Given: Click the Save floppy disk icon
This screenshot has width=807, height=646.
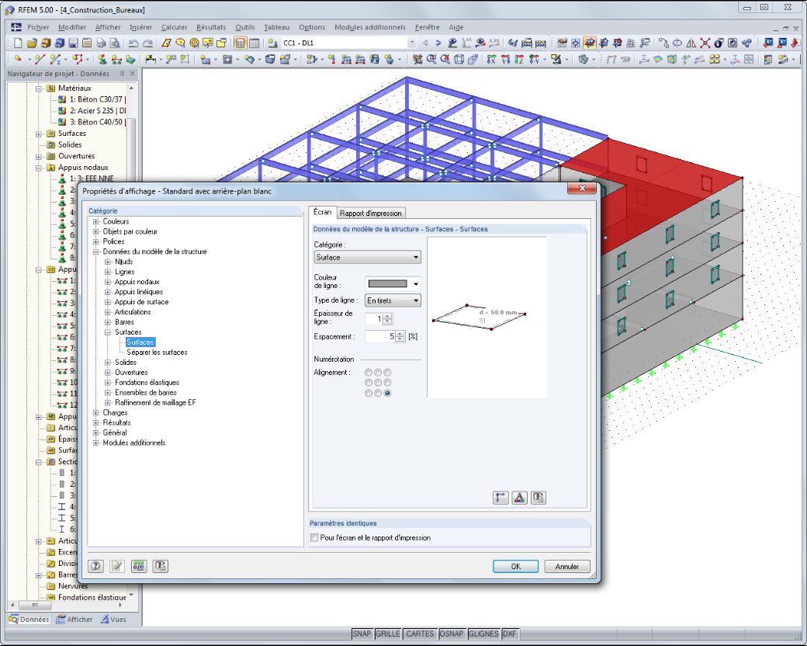Looking at the screenshot, I should point(73,43).
